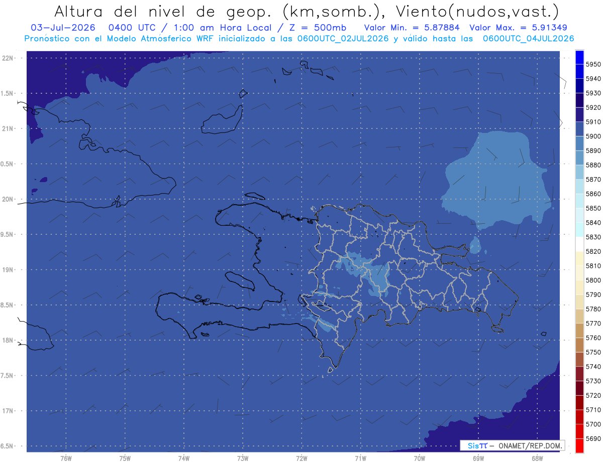Pick the legend color between 5890 and 5900
This screenshot has height=465, width=603.
point(579,143)
